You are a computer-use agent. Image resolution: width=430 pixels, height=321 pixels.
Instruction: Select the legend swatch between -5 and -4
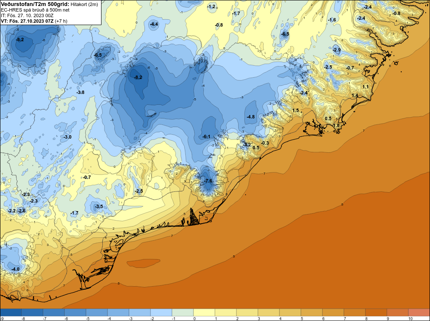[97, 312]
